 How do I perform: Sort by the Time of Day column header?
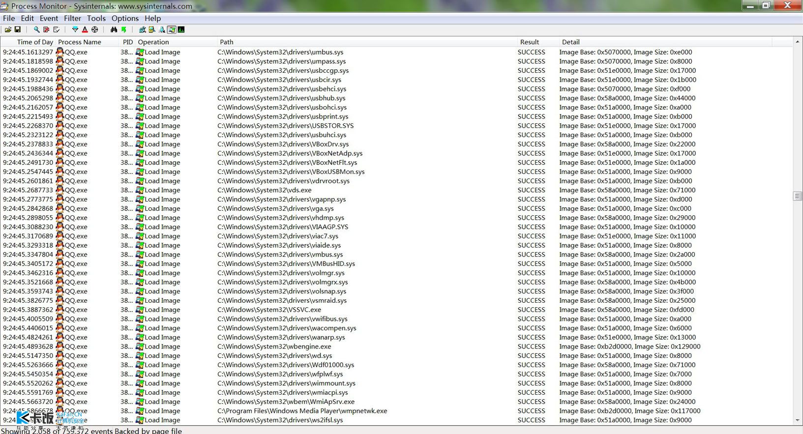[x=29, y=42]
